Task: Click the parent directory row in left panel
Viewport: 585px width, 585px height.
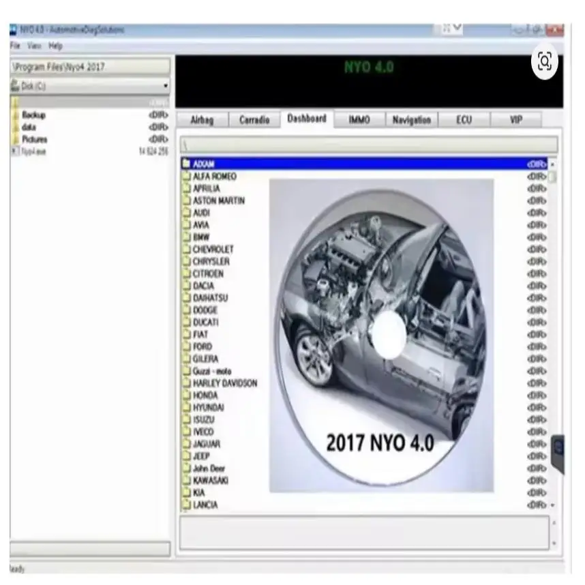Action: click(x=90, y=102)
